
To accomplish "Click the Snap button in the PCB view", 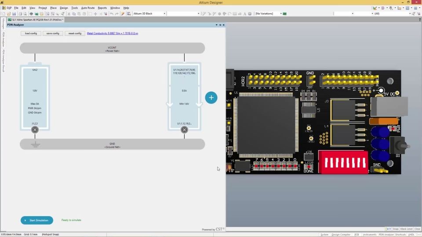I will pyautogui.click(x=395, y=229).
